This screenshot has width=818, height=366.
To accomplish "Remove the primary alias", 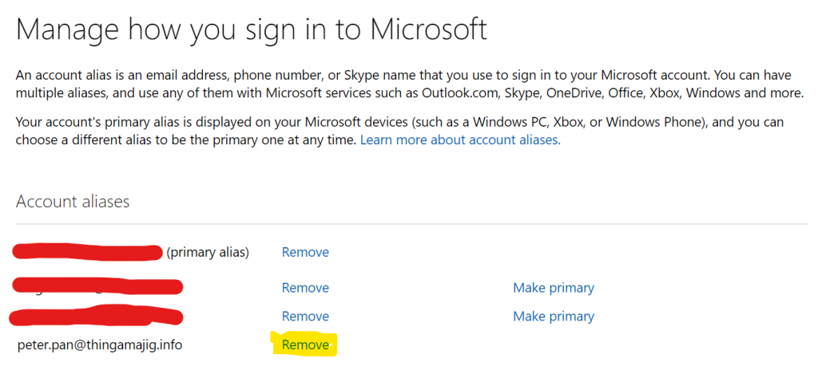I will coord(305,253).
